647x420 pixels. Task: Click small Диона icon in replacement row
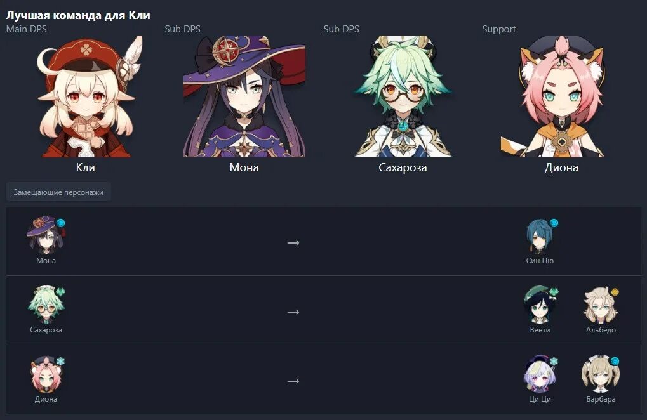tap(46, 374)
